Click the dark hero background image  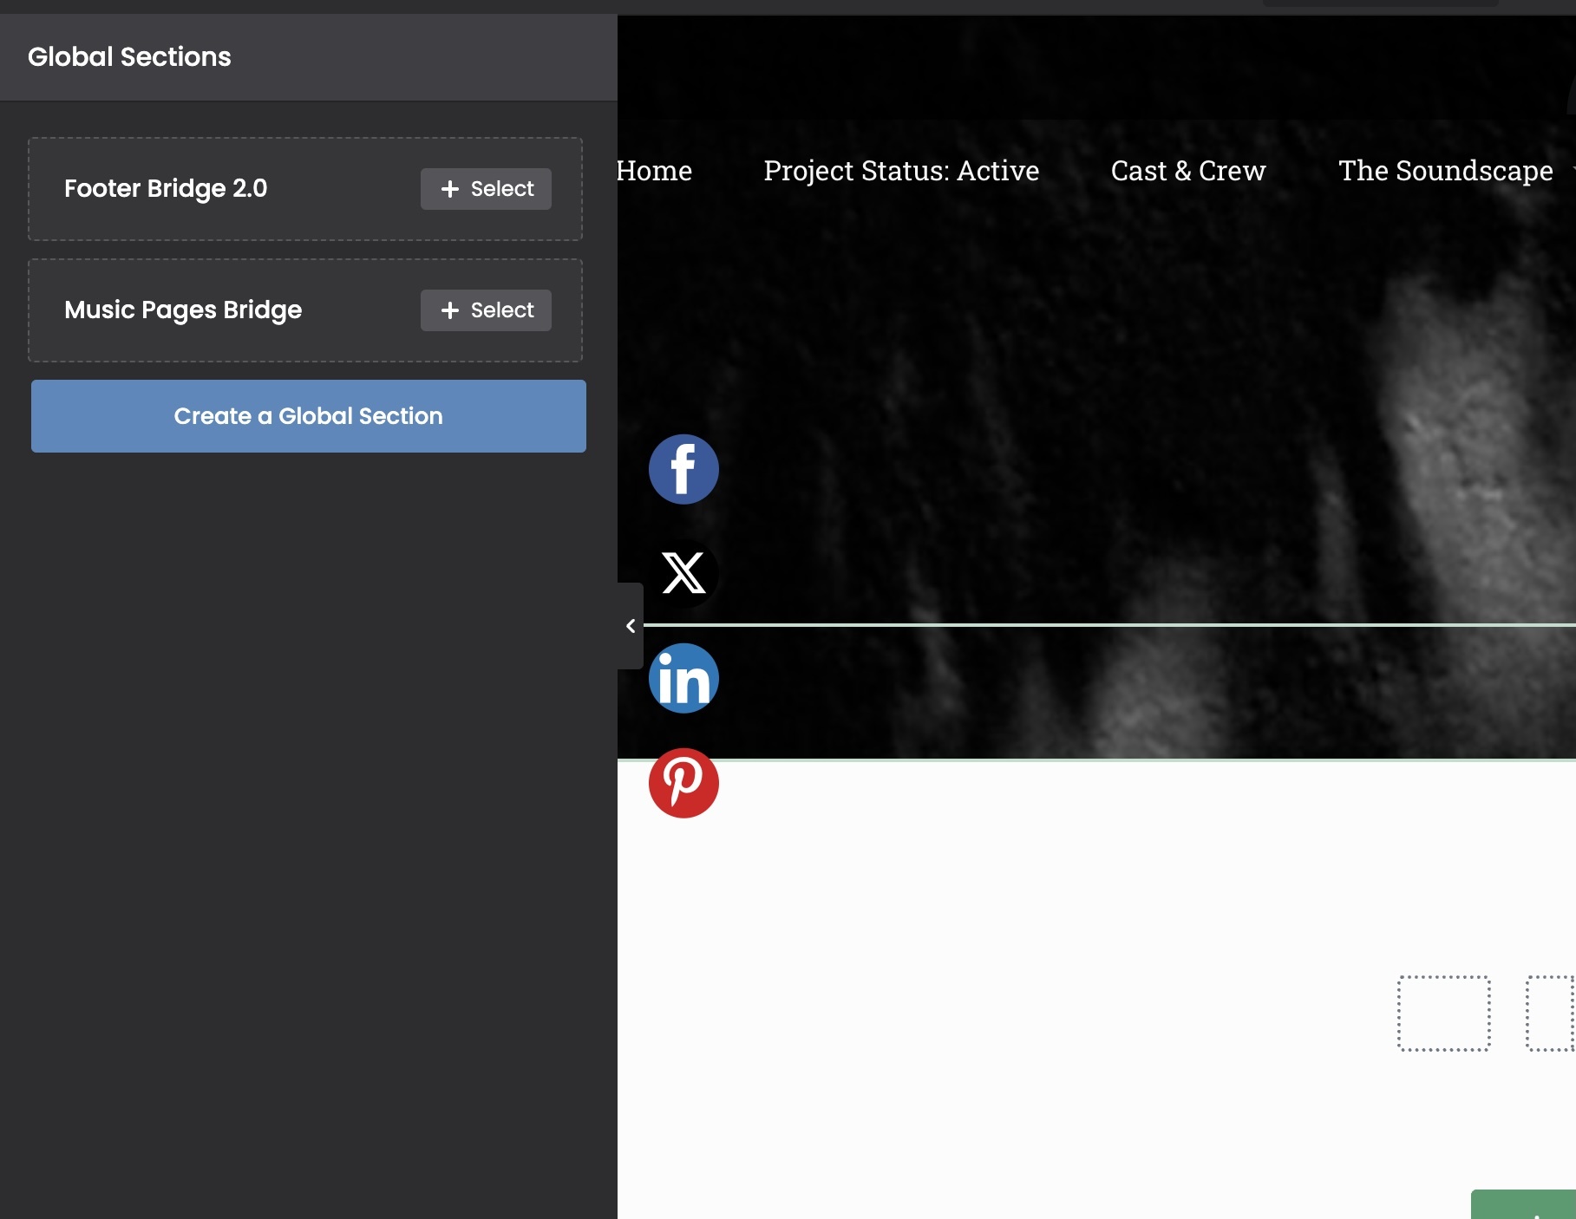[x=1084, y=390]
